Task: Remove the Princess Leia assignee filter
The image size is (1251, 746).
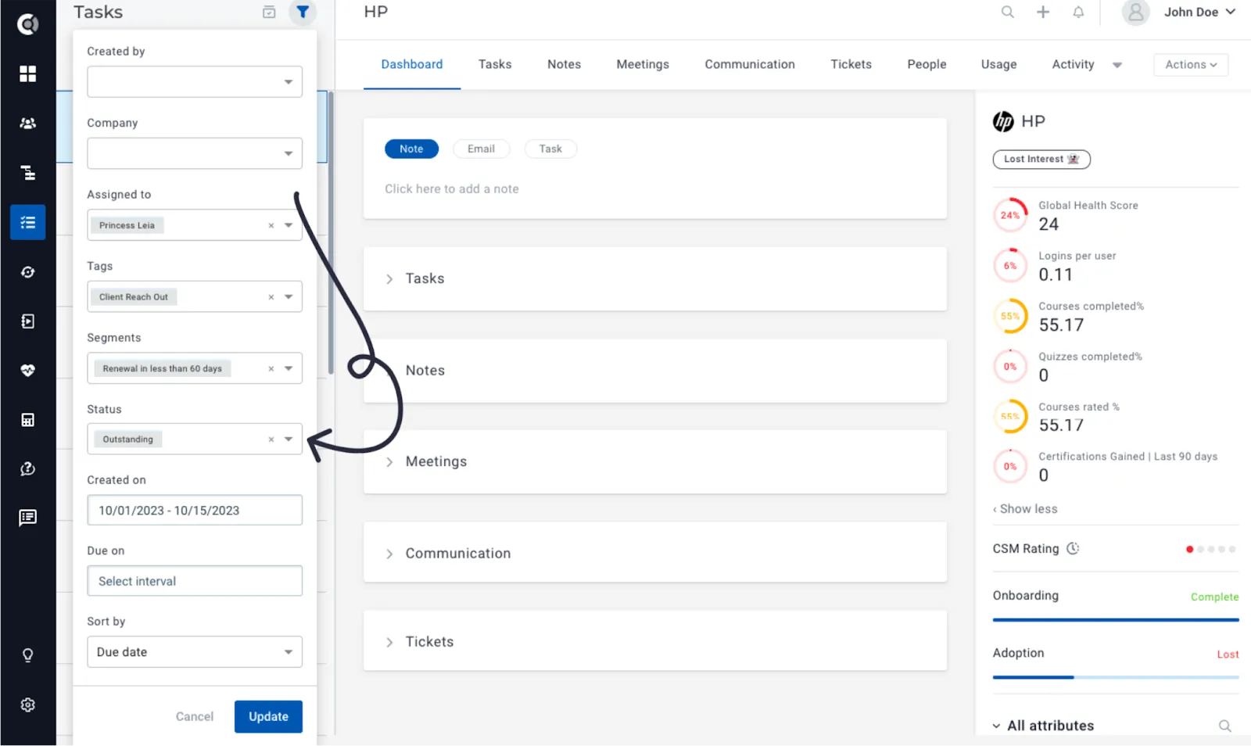Action: (x=271, y=225)
